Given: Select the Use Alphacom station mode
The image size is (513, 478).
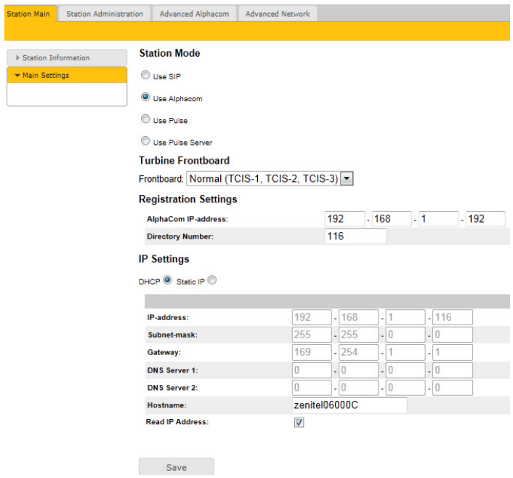Looking at the screenshot, I should [x=146, y=97].
